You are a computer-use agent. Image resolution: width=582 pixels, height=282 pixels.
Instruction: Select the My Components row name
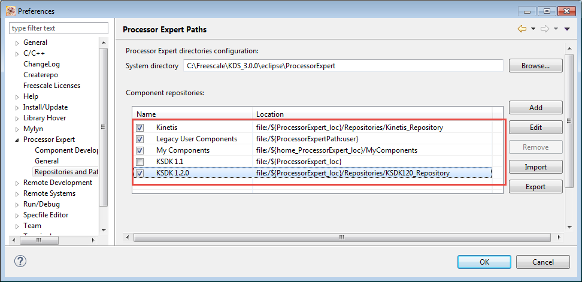183,150
